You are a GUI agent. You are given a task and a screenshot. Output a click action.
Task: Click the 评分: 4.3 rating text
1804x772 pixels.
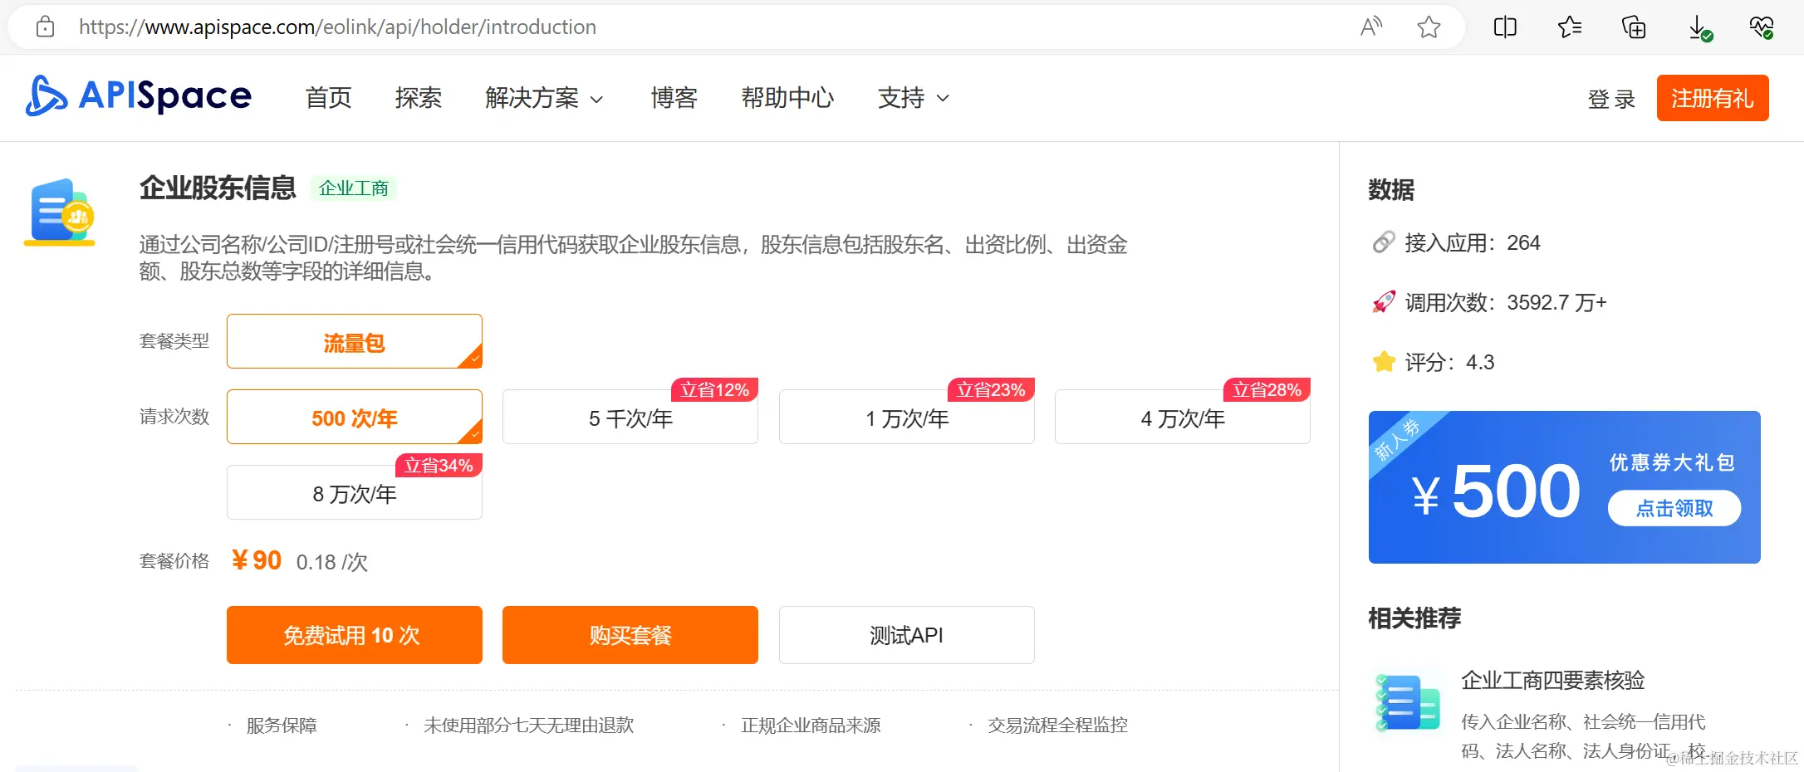tap(1449, 362)
